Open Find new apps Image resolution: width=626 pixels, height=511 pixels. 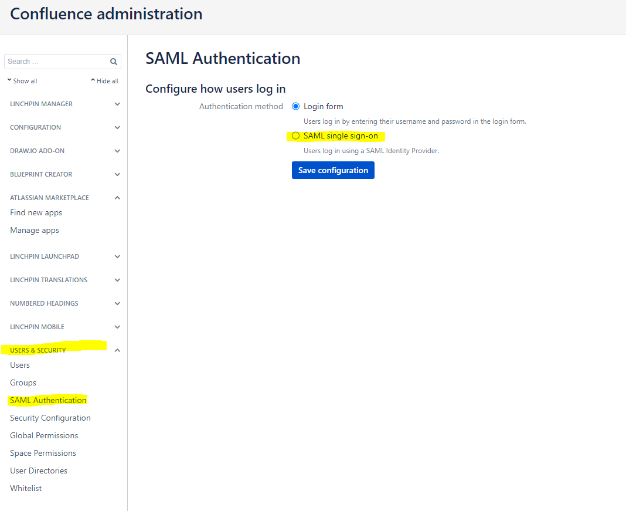35,212
